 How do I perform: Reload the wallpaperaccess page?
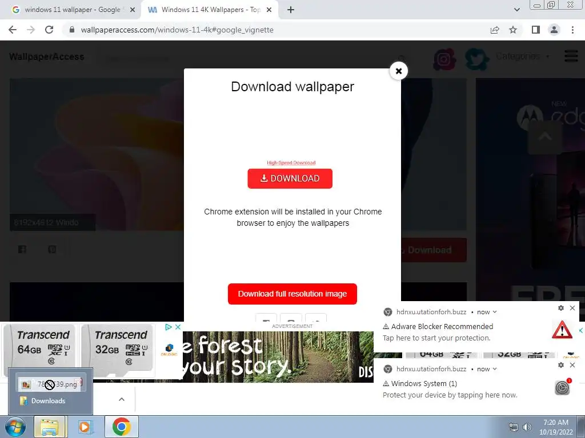[x=49, y=30]
